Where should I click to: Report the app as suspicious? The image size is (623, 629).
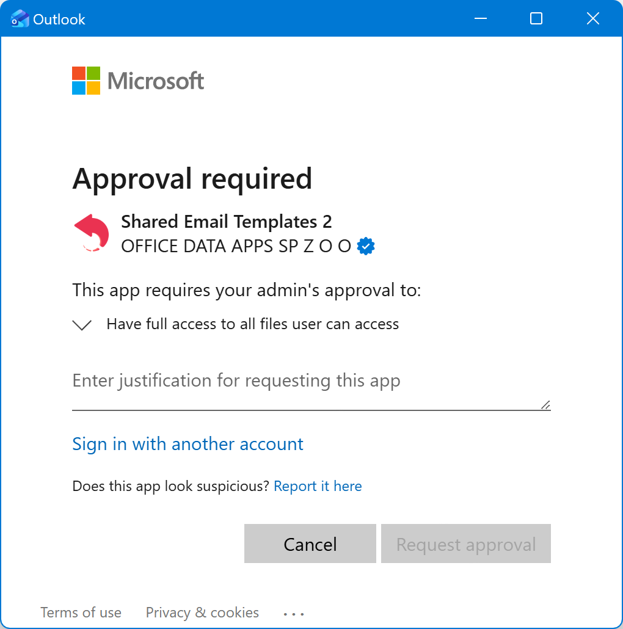click(x=318, y=485)
